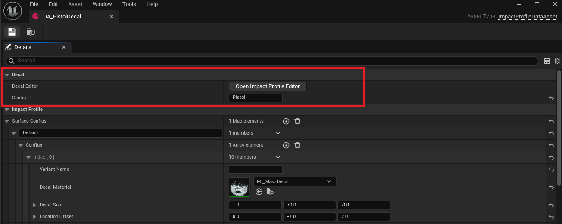Switch to the DA_PistolDecal tab
The image size is (562, 224).
click(x=62, y=17)
